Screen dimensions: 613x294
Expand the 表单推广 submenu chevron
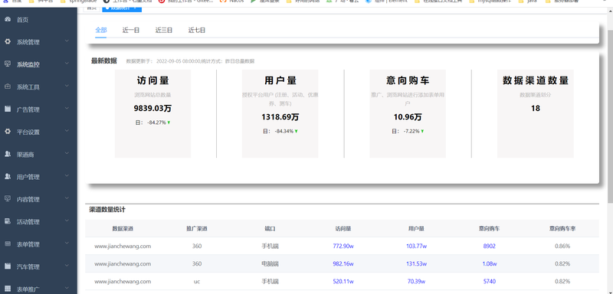(67, 288)
